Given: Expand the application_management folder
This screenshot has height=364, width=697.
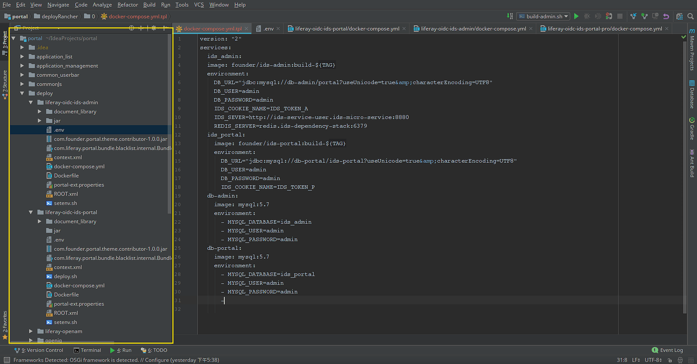Looking at the screenshot, I should coord(22,66).
